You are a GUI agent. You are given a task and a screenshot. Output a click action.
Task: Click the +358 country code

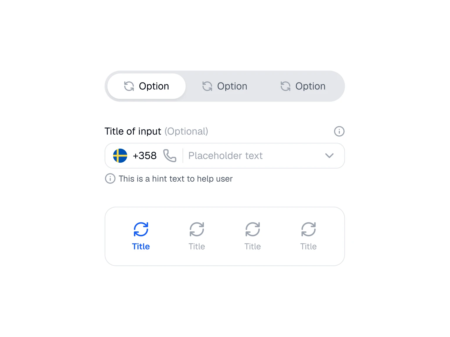(x=145, y=156)
